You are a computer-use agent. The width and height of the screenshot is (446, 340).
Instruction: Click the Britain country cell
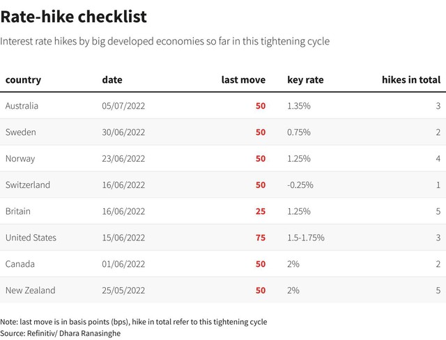click(17, 211)
